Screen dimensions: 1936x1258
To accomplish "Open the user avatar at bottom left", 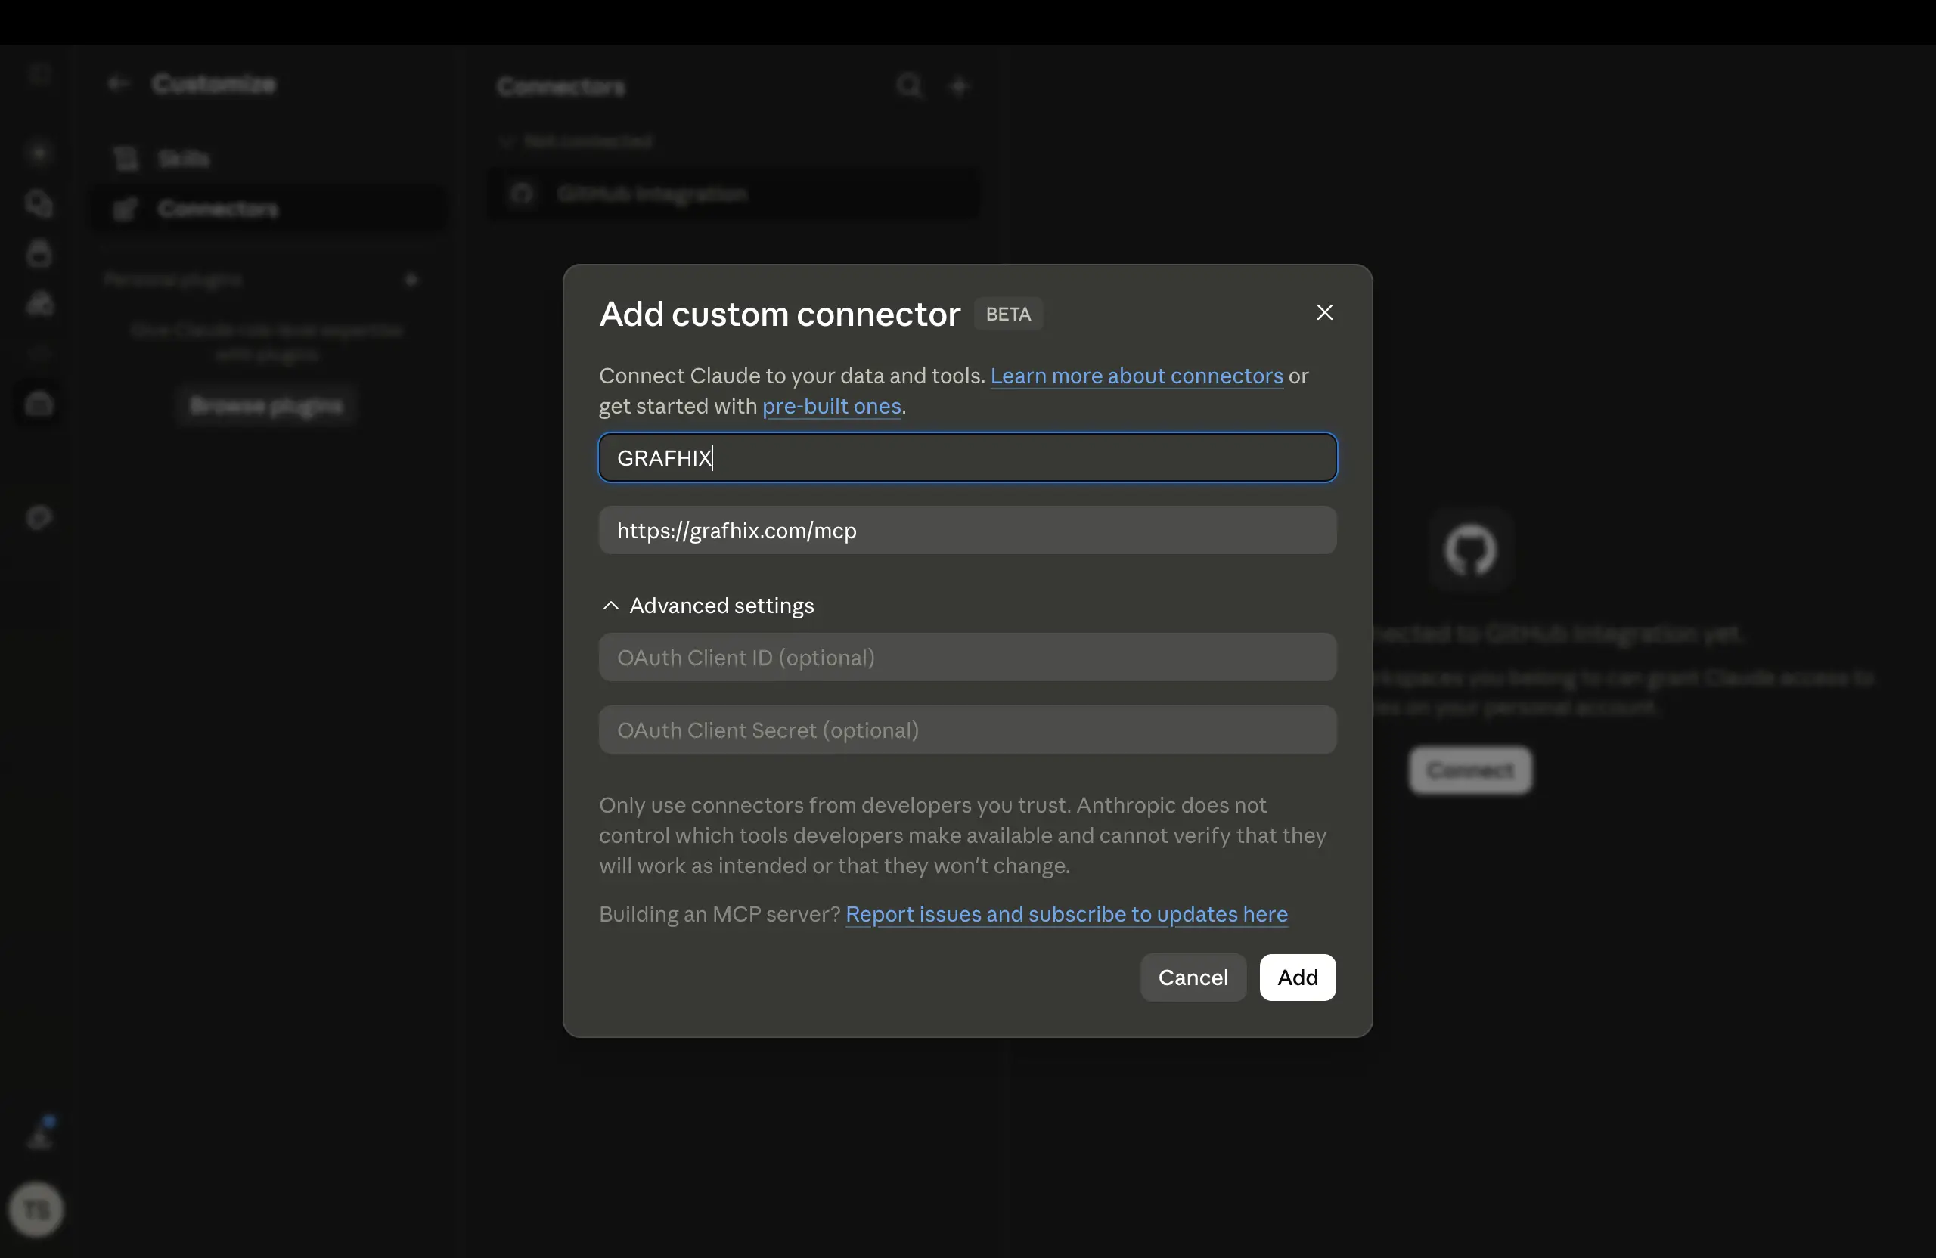I will click(36, 1210).
